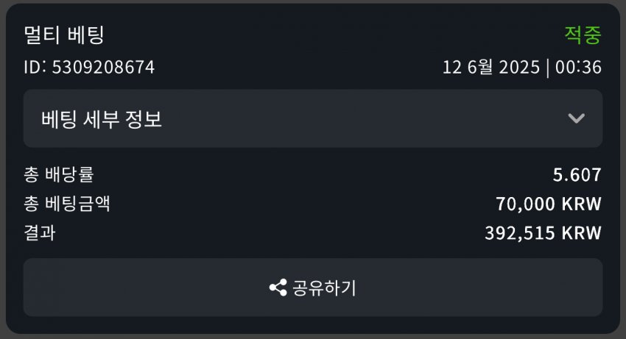Click the 70,000 KRW bet amount
Screen dimensions: 626x339
coord(549,204)
